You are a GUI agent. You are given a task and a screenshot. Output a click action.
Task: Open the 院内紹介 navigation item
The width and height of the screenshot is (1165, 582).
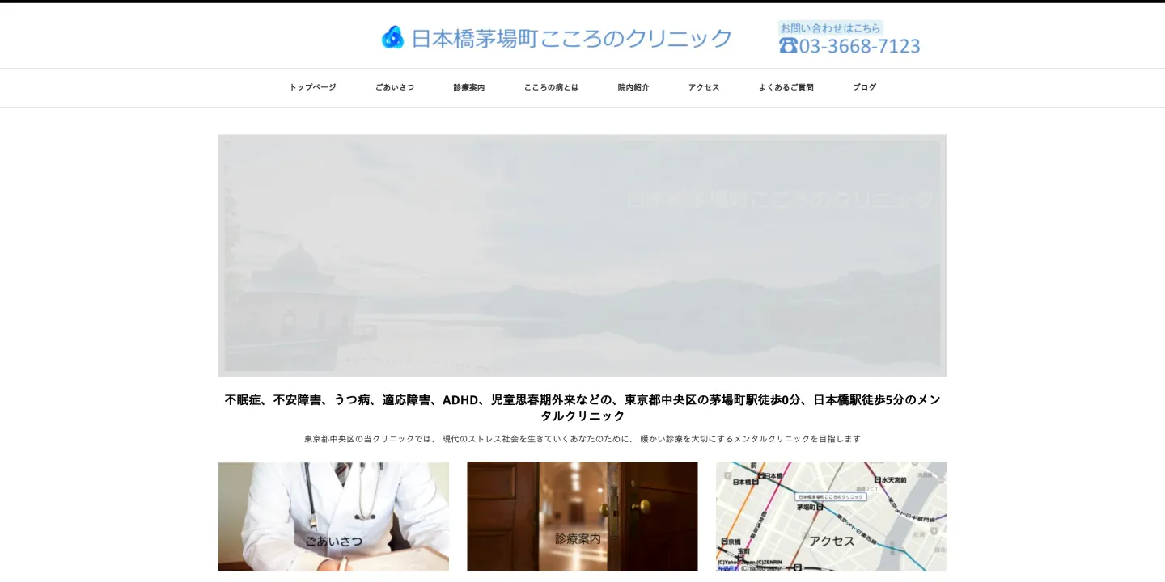pos(633,87)
